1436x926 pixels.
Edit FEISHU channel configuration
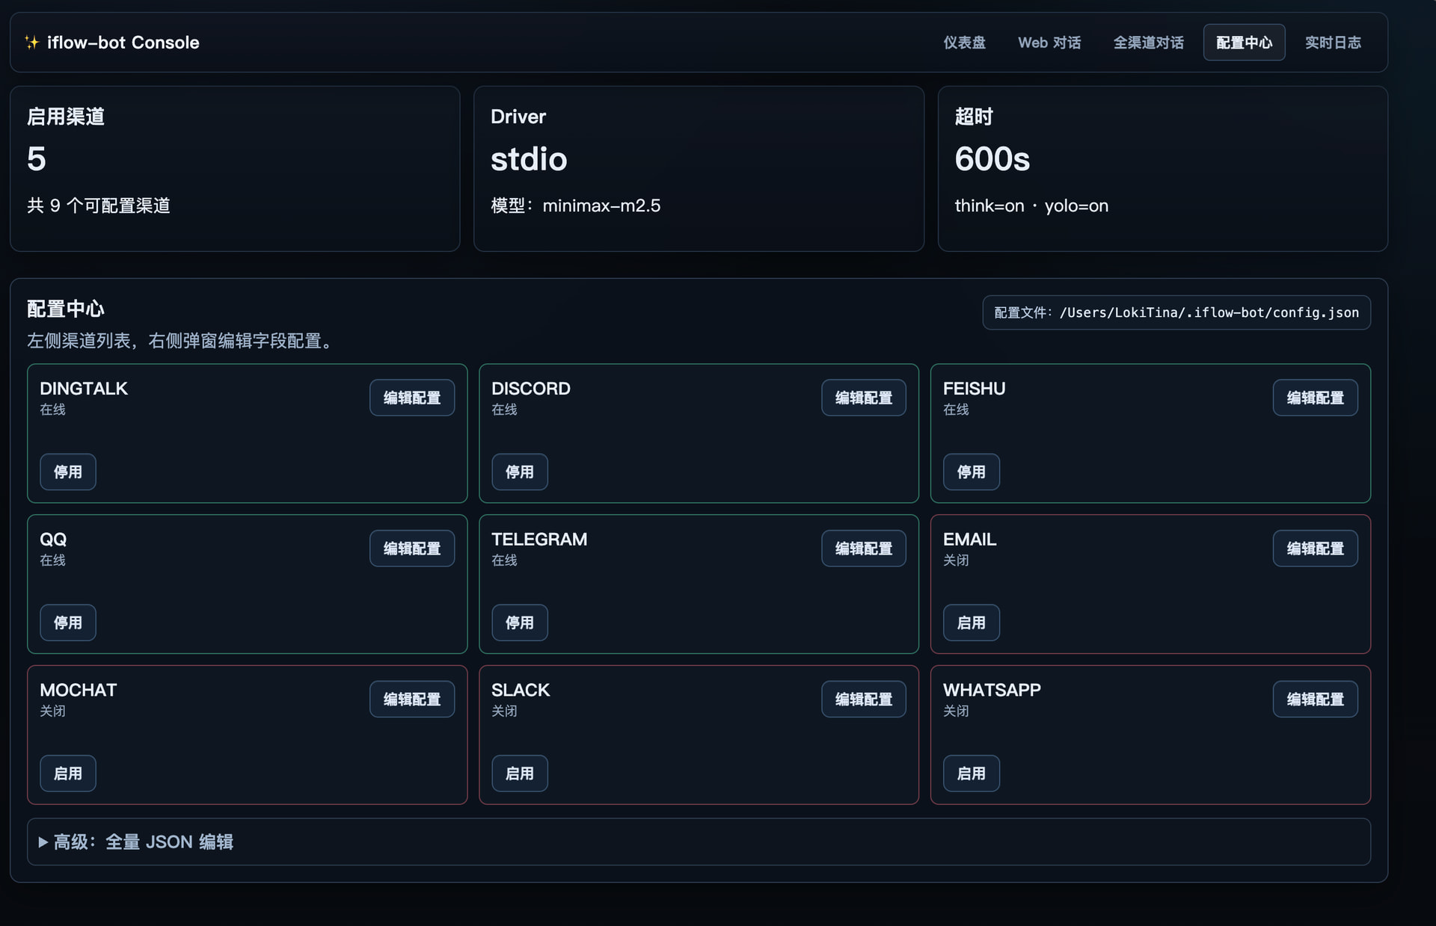pos(1315,398)
